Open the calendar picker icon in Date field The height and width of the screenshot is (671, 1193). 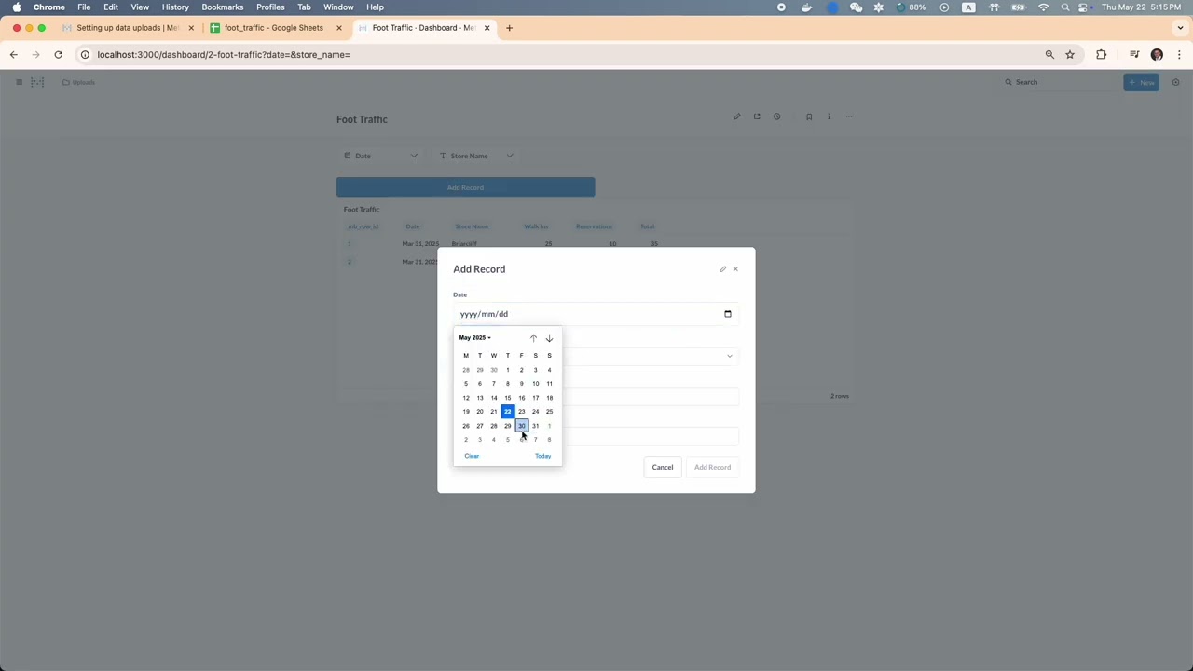pyautogui.click(x=728, y=314)
